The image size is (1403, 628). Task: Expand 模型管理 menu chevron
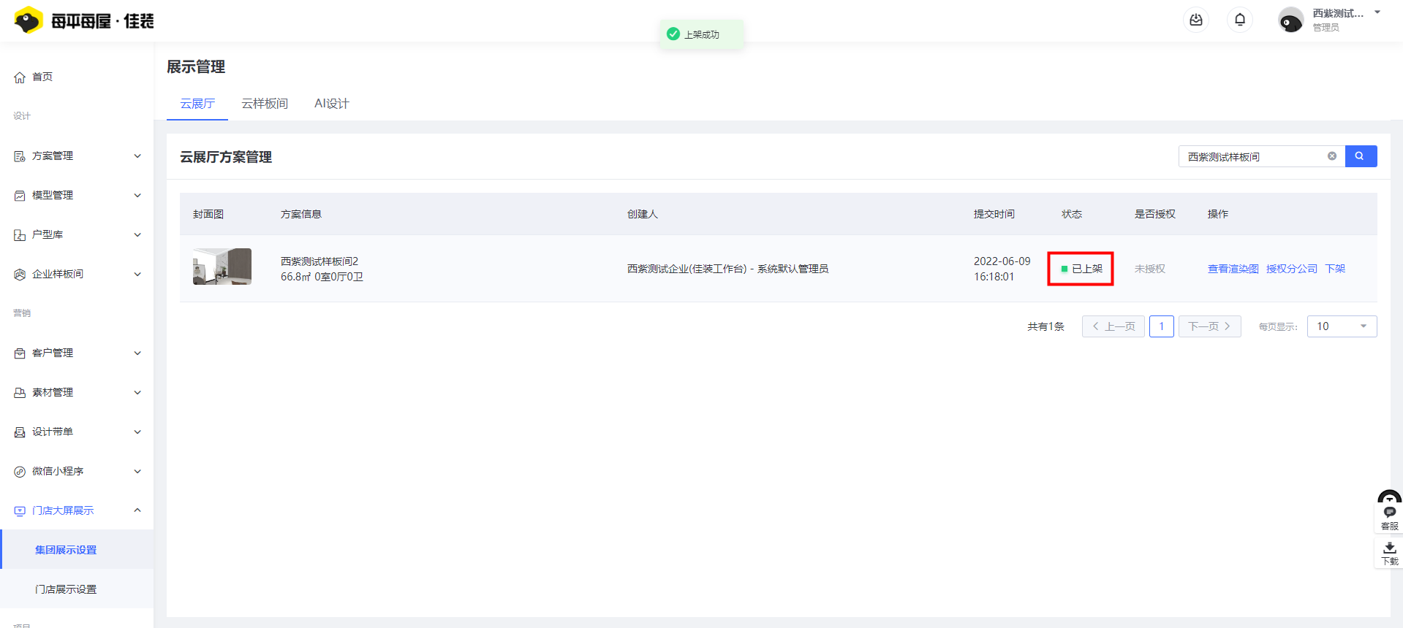(137, 196)
